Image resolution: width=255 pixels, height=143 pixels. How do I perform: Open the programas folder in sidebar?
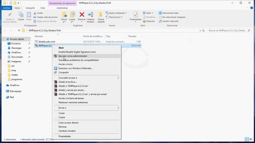coord(17,79)
